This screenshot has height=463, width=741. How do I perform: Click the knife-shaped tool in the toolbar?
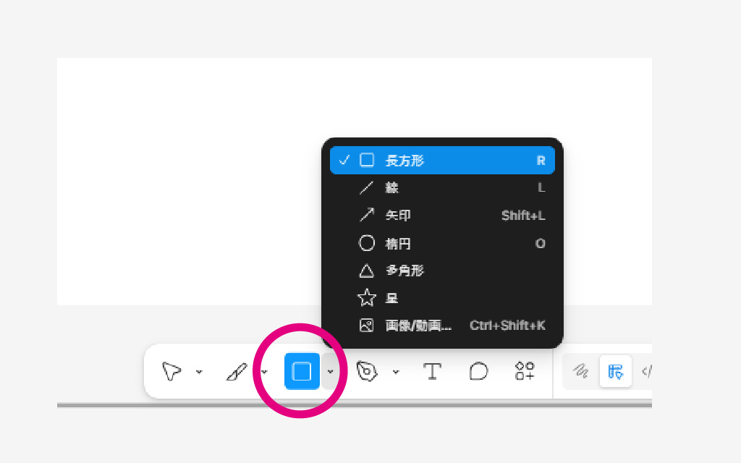point(237,372)
